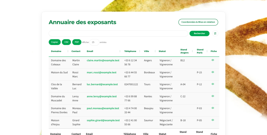Click the city 'Beaujeu'
Screen dimensions: 267x135
coord(148,108)
